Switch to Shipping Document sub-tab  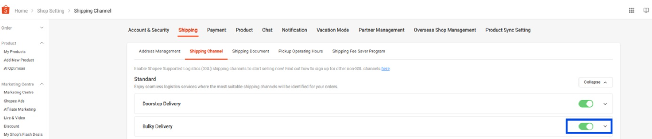[x=251, y=51]
